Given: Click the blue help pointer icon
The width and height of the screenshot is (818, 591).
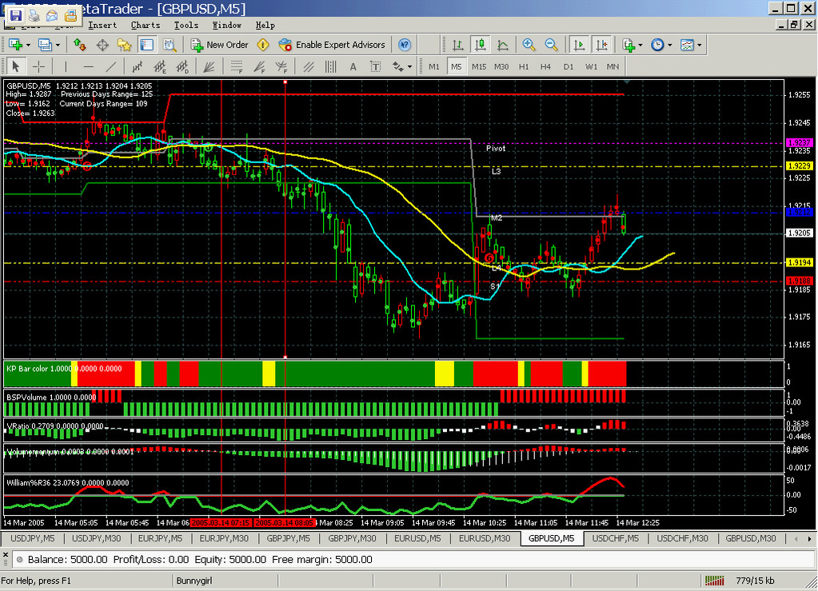Looking at the screenshot, I should (x=405, y=45).
